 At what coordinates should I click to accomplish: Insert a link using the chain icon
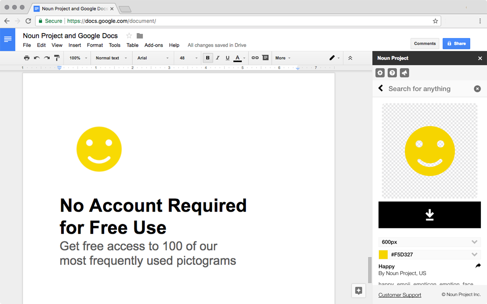point(255,58)
